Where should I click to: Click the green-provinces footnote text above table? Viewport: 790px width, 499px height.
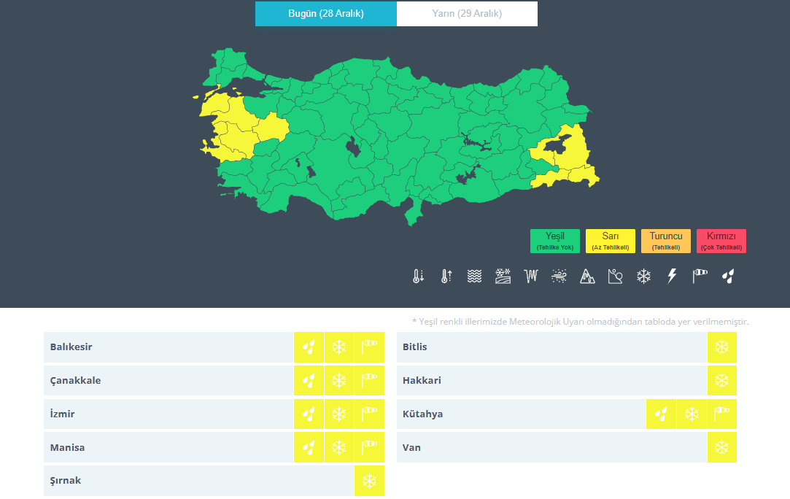[x=581, y=322]
